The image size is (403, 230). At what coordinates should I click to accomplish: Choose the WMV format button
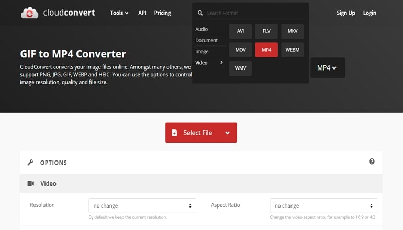(x=240, y=68)
